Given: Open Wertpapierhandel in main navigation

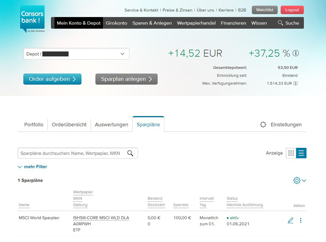Looking at the screenshot, I should pos(196,23).
